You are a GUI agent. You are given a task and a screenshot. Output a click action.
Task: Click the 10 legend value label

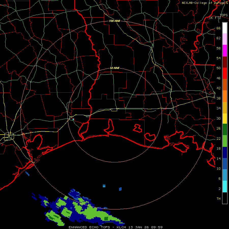219,169
